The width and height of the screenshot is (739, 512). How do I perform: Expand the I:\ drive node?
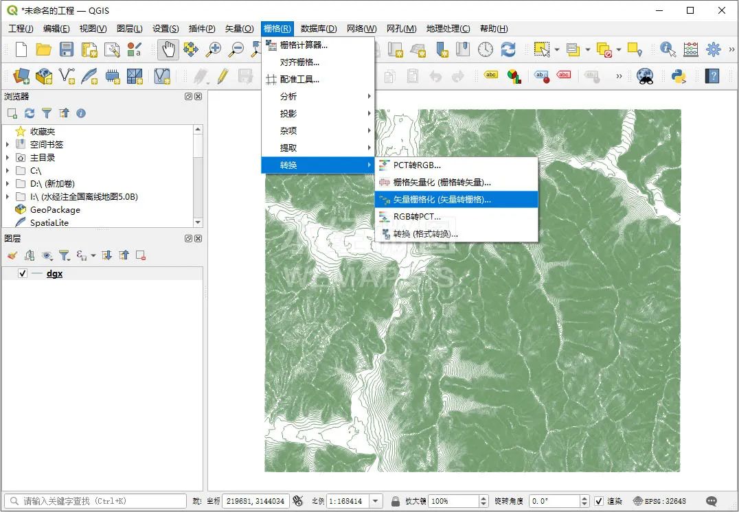click(7, 196)
